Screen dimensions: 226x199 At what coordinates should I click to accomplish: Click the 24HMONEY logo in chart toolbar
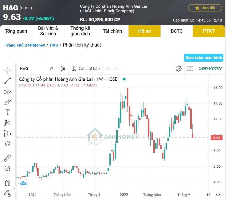coord(210,69)
